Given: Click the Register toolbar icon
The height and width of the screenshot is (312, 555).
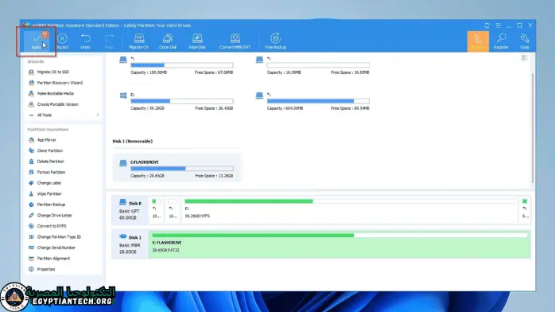Looking at the screenshot, I should [x=501, y=41].
